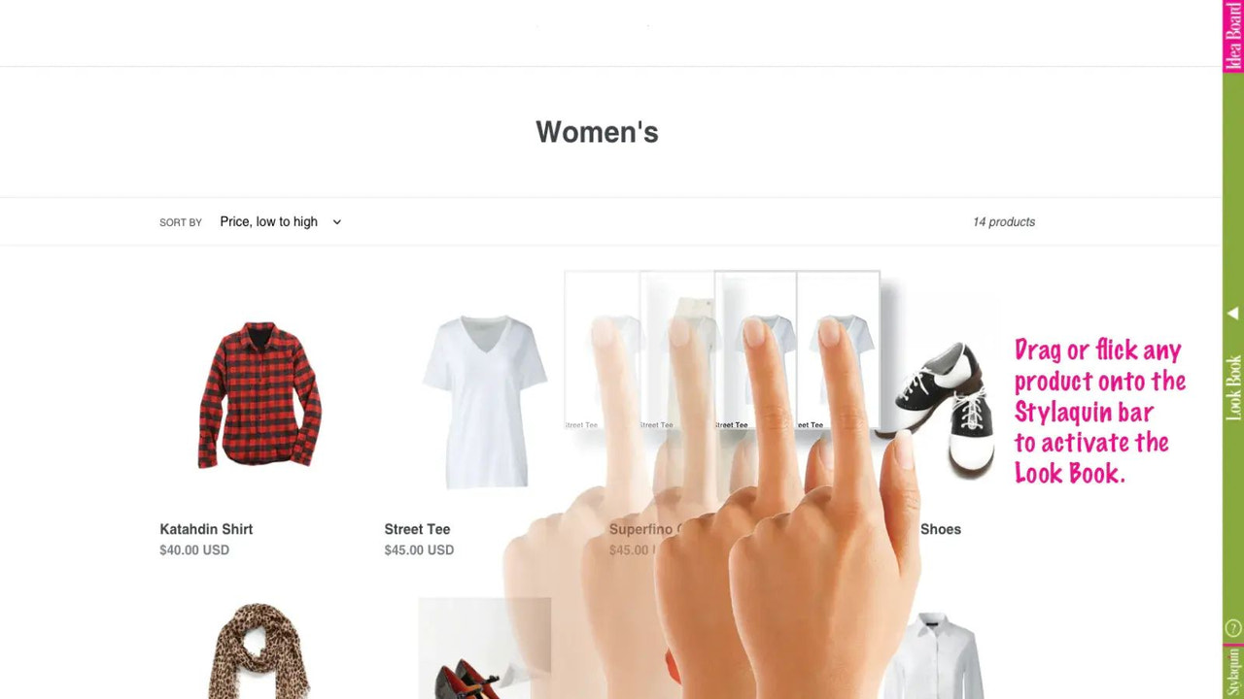
Task: Click the Stylaquin logo label
Action: coord(1233,672)
